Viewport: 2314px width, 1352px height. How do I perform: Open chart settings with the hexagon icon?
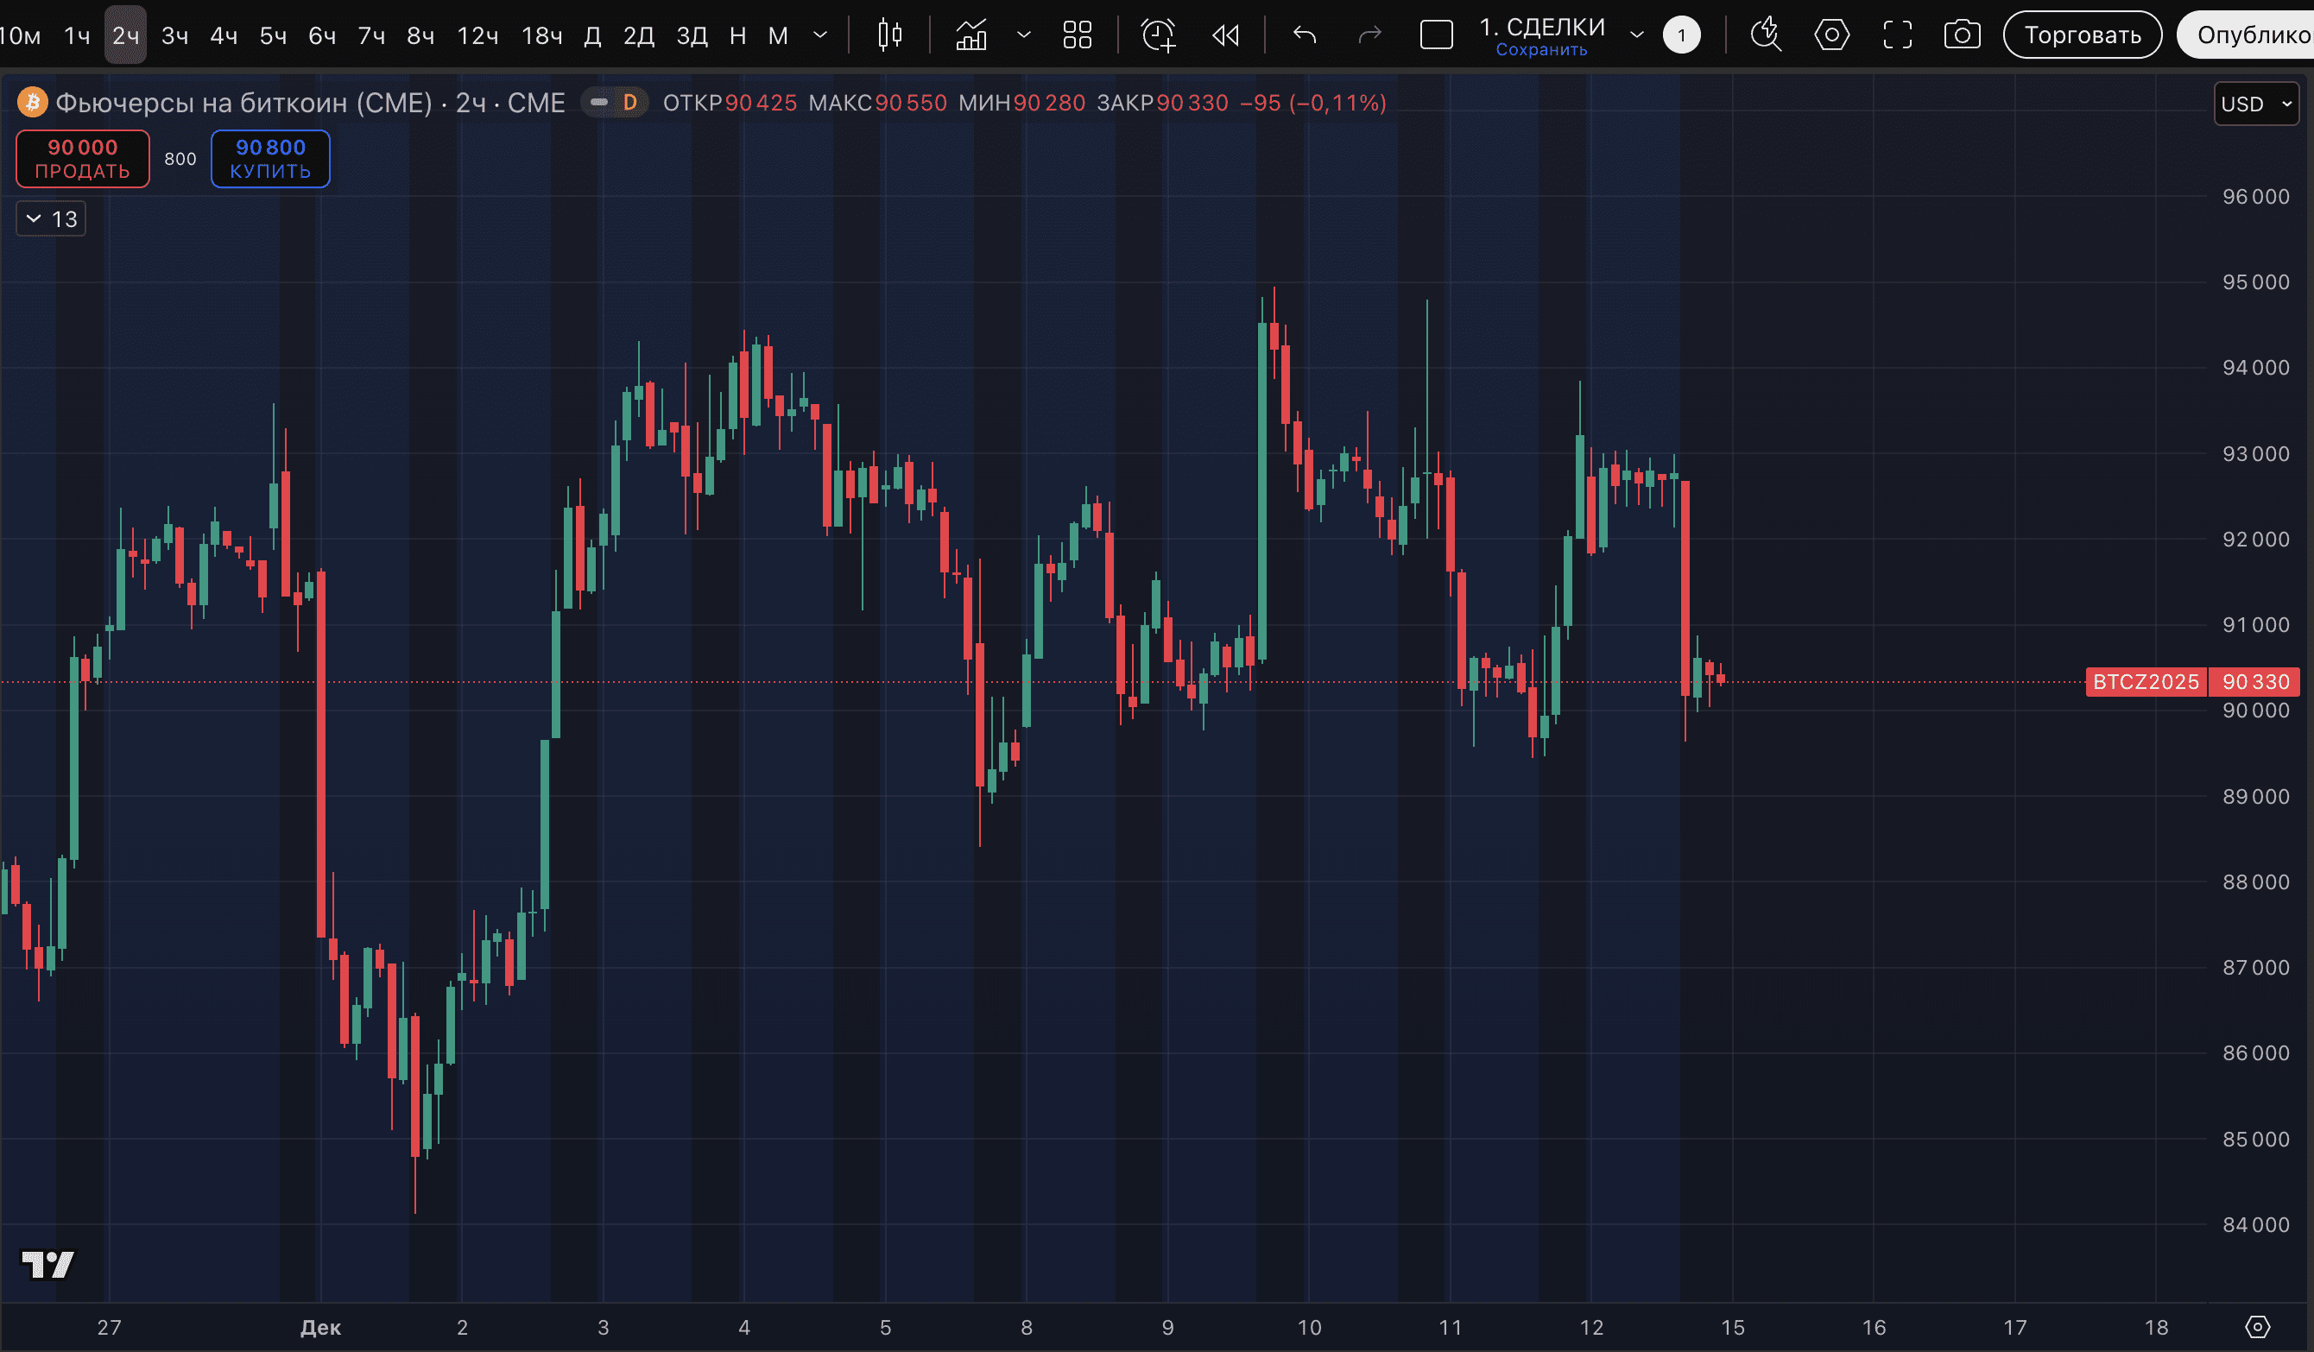click(1831, 35)
